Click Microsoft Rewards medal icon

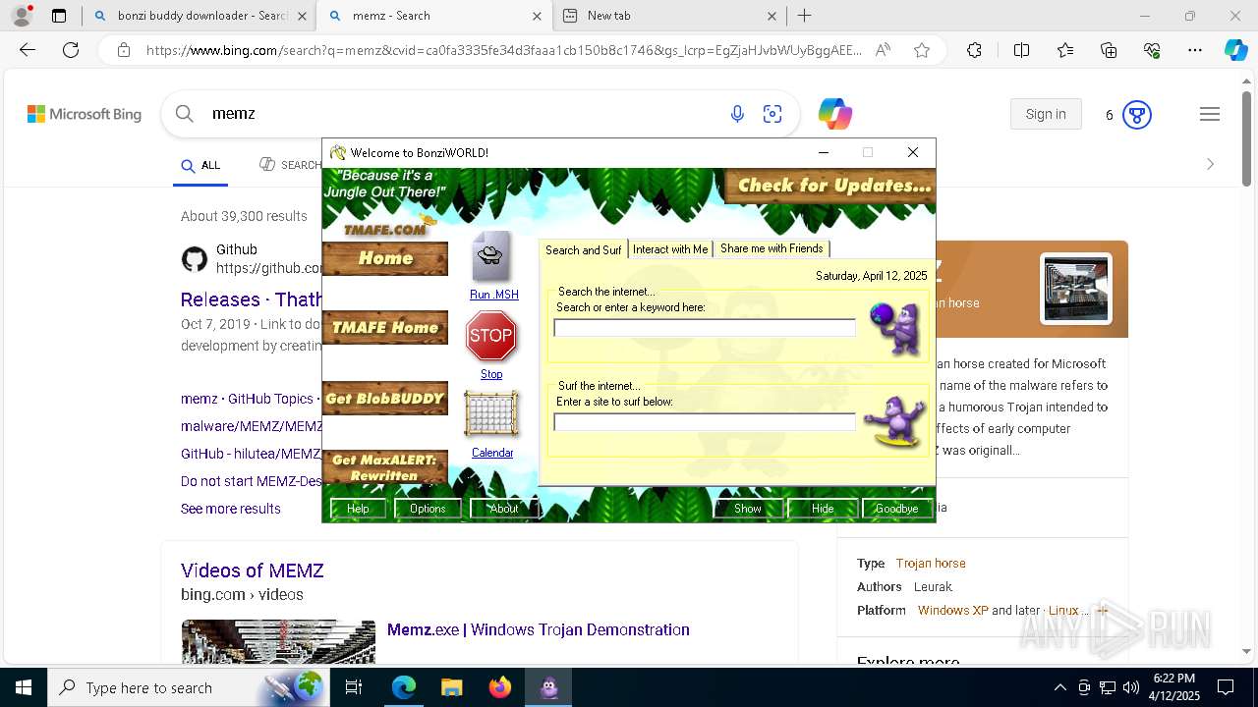[x=1137, y=115]
